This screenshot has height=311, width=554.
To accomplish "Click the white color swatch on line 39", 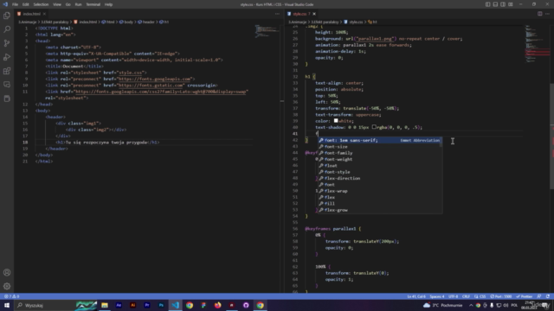I will tap(336, 121).
